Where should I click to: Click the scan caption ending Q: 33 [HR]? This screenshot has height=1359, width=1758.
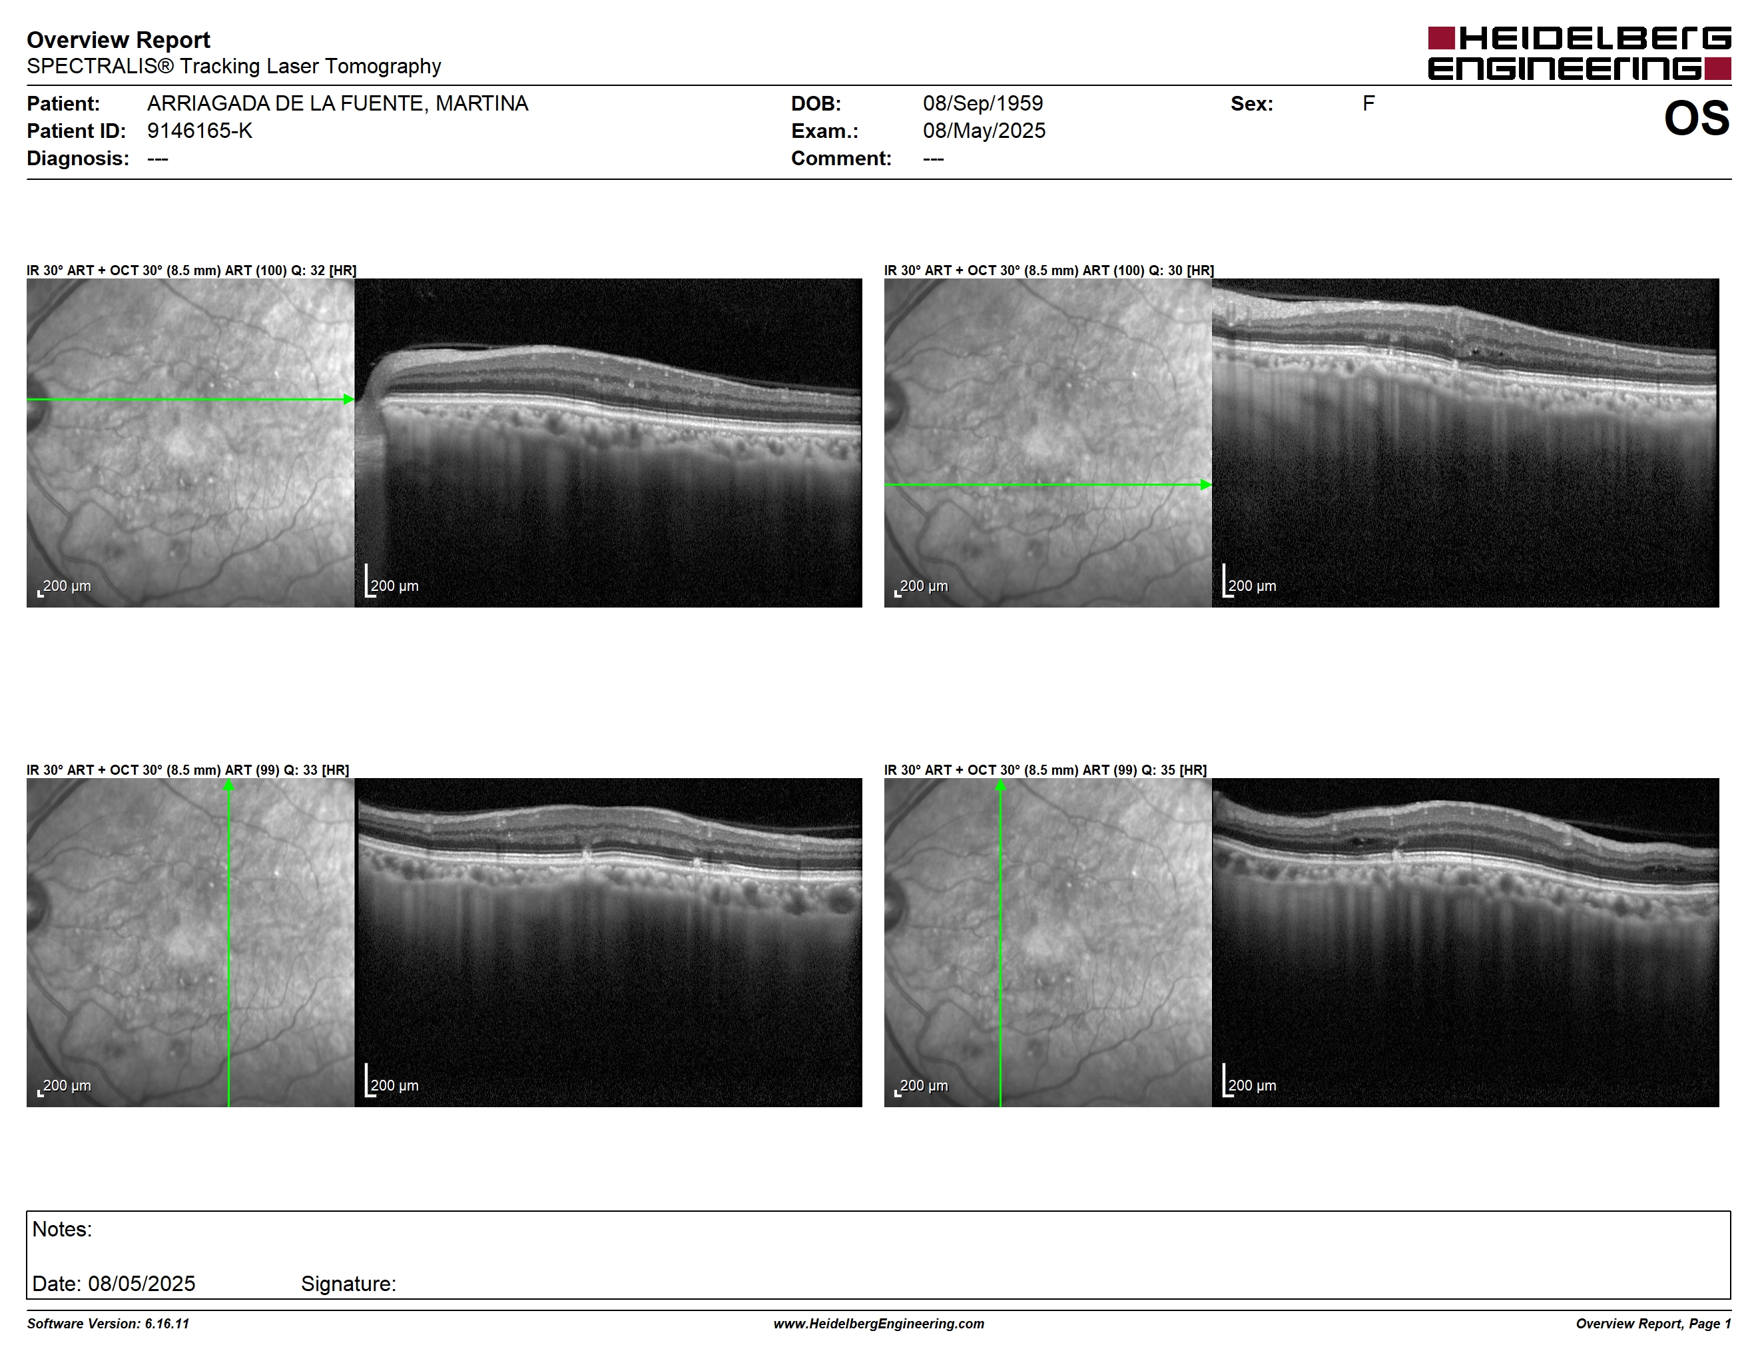tap(188, 771)
